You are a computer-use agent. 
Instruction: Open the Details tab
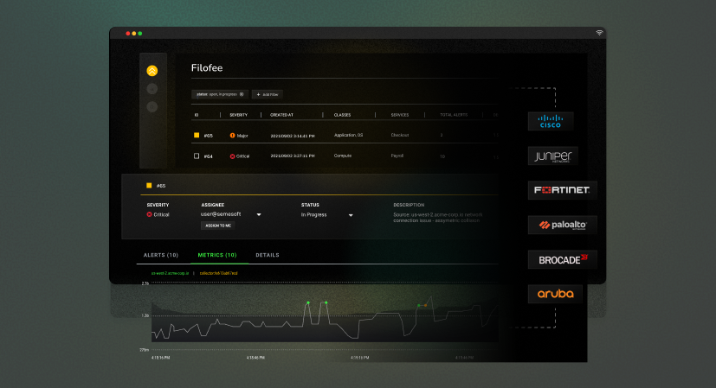[x=268, y=255]
